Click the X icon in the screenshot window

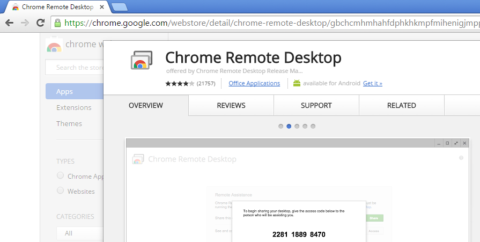point(464,143)
